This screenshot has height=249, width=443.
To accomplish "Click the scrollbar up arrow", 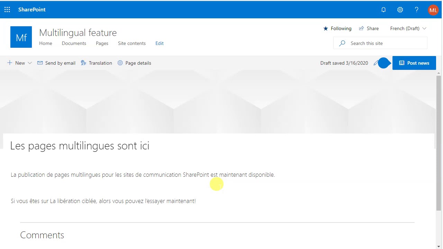I will coord(439,73).
